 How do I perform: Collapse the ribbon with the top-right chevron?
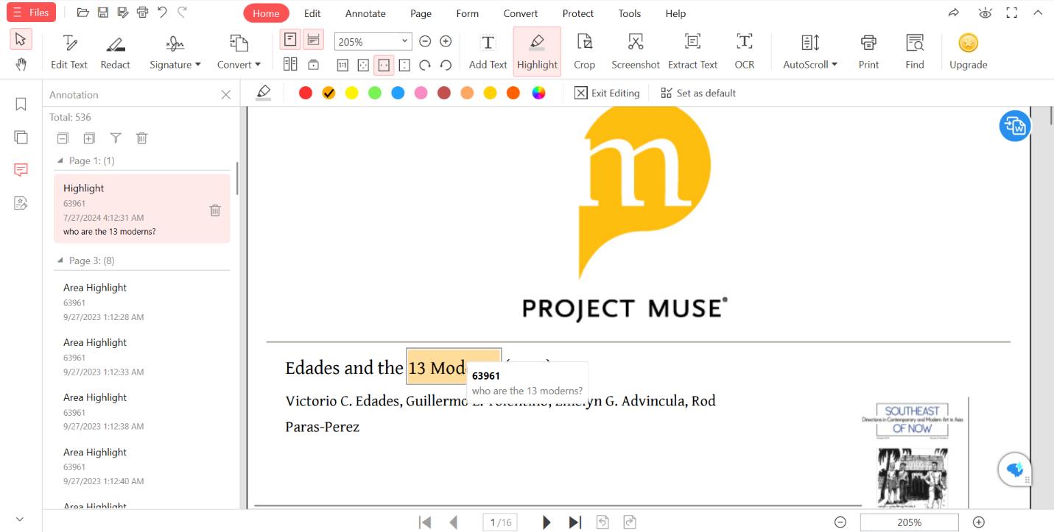point(1037,13)
